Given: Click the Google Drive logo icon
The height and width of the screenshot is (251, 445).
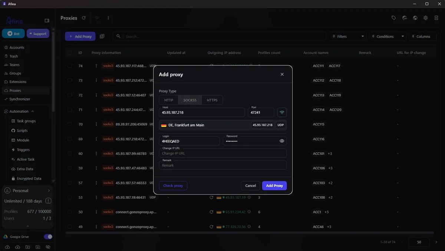Looking at the screenshot, I should [x=6, y=237].
